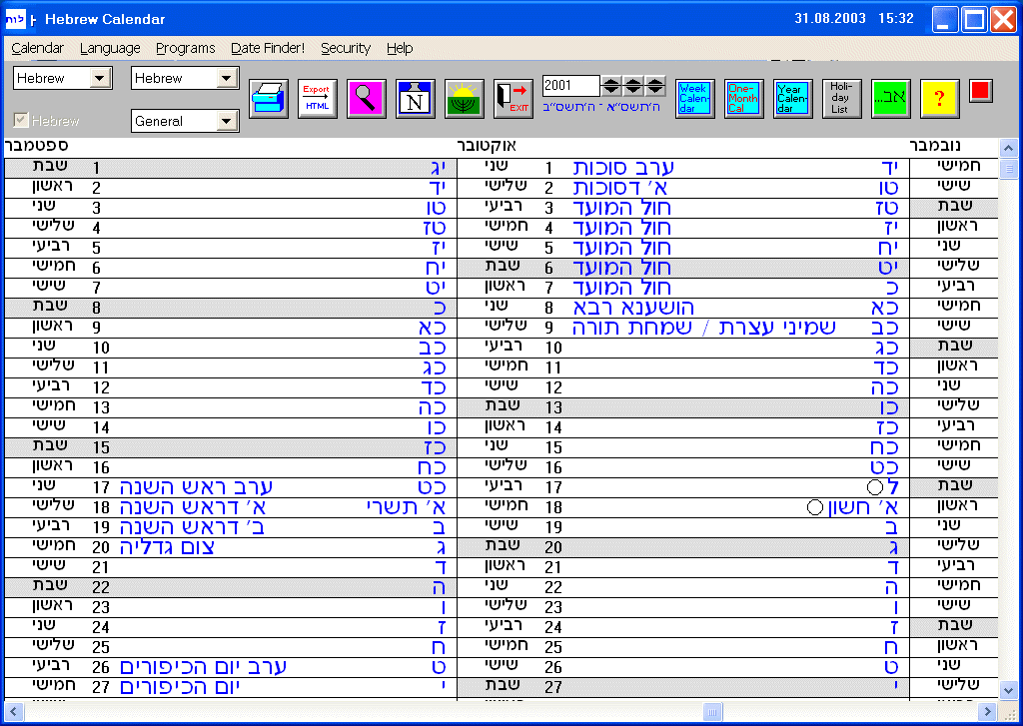Click the menorah sunrise icon

pyautogui.click(x=464, y=99)
